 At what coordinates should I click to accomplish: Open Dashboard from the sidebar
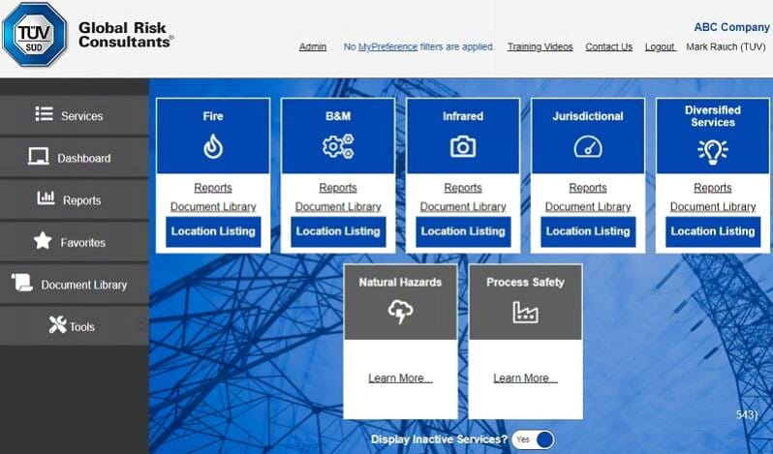coord(74,158)
